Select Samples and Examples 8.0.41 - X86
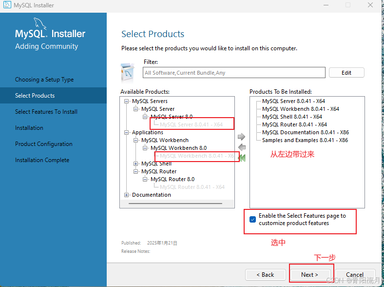 (x=305, y=140)
